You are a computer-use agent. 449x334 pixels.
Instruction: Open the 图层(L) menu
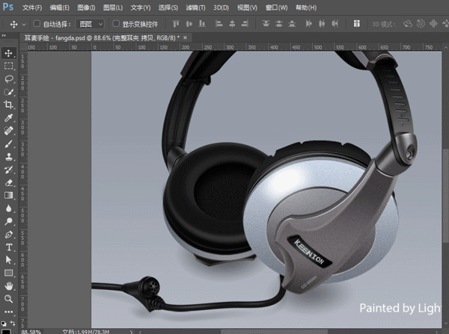[113, 7]
